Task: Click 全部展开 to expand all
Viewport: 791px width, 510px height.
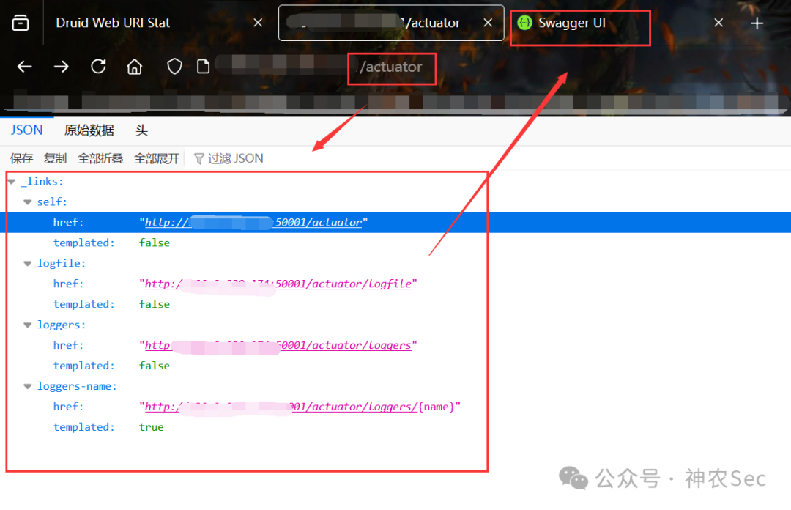Action: click(157, 158)
